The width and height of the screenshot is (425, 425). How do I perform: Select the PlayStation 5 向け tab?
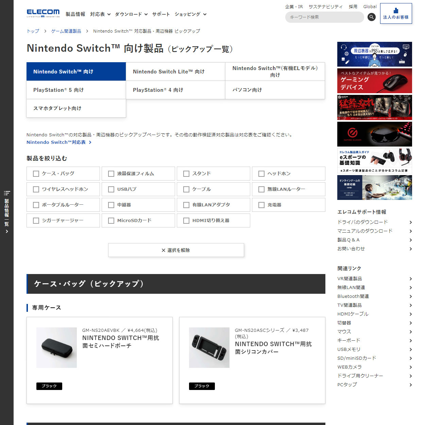click(76, 90)
